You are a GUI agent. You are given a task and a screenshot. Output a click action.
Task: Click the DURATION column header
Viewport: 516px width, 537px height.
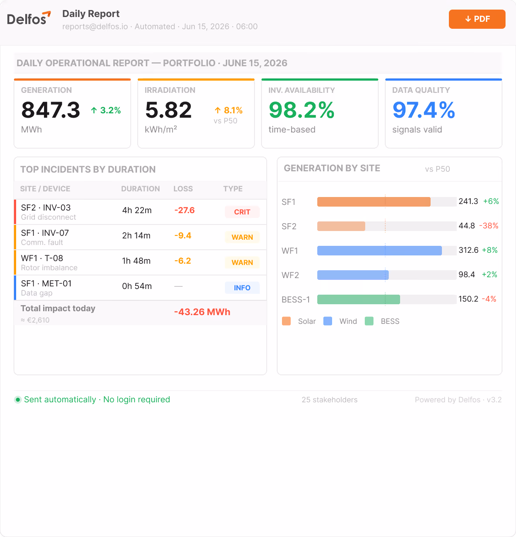[140, 189]
